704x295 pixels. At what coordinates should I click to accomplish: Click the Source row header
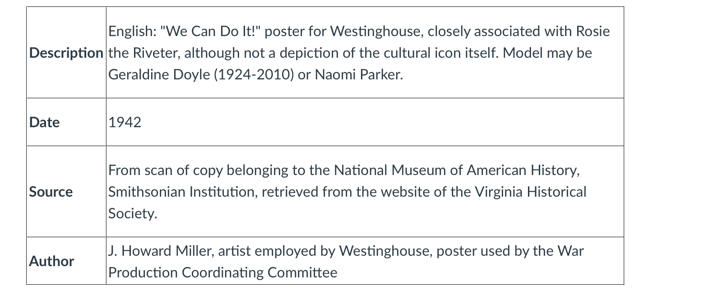coord(51,192)
